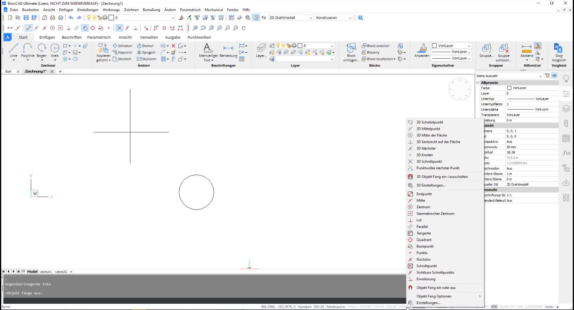Click the help question mark icon
The image size is (574, 310).
coord(360,18)
